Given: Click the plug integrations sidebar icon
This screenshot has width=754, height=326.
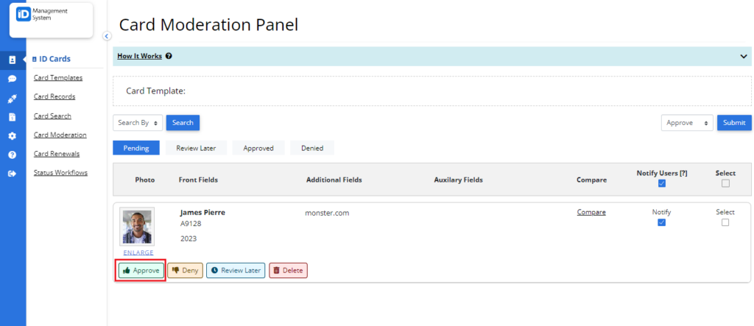Looking at the screenshot, I should click(13, 98).
